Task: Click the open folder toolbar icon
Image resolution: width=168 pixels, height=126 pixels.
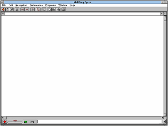Action: pos(11,9)
